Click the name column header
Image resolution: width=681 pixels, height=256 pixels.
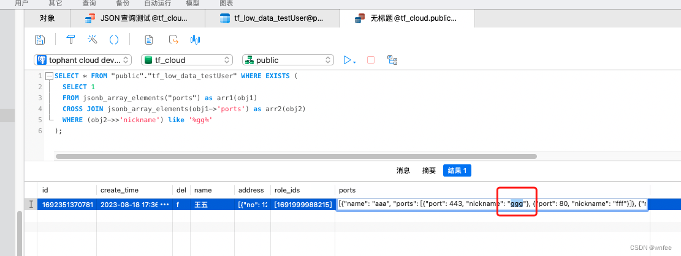pos(212,190)
